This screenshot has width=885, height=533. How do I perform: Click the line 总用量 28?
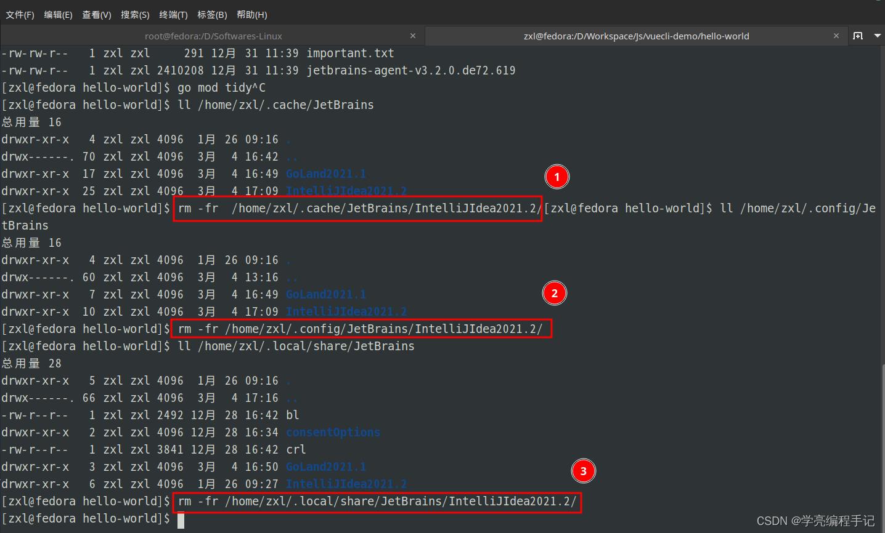tap(31, 364)
